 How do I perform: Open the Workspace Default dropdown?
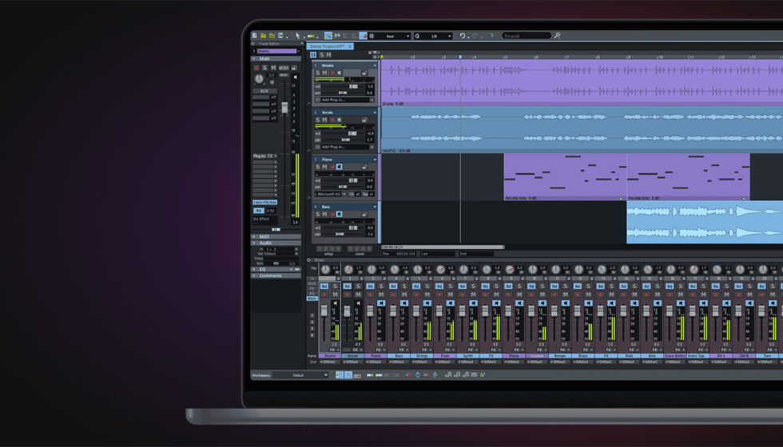click(x=300, y=375)
